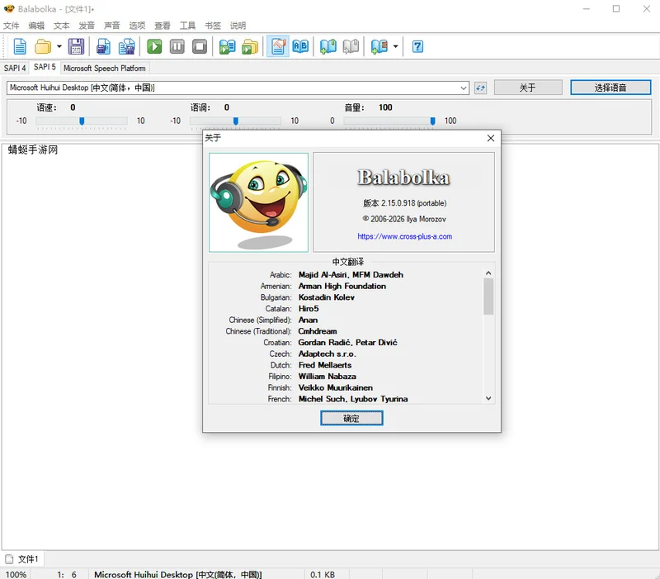Expand the open-file dropdown arrow beside folder icon
The image size is (660, 579).
point(59,46)
